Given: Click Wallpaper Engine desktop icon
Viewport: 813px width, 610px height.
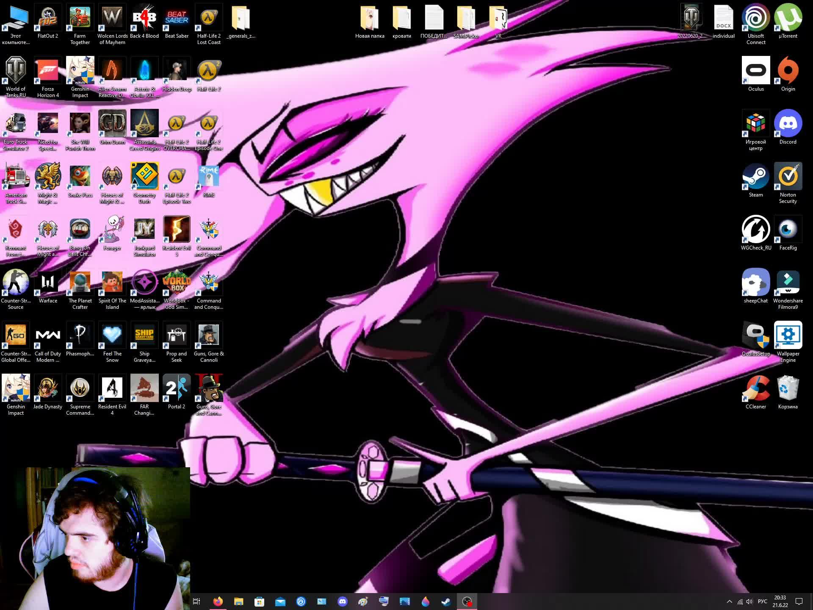Looking at the screenshot, I should click(788, 335).
